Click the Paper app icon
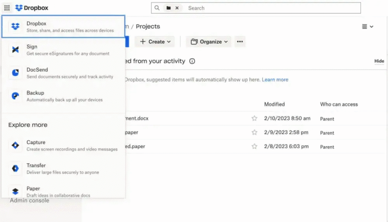388x222 pixels. pos(16,191)
